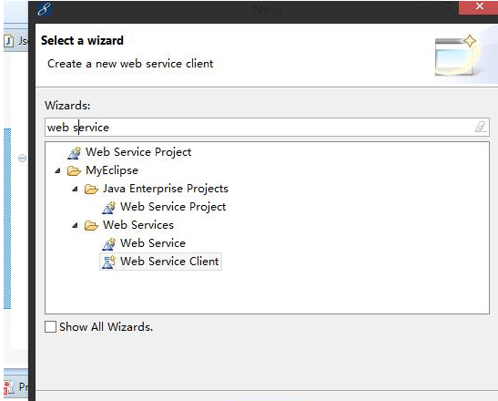The image size is (498, 401).
Task: Clear the wizard filter with eraser icon
Action: point(481,127)
